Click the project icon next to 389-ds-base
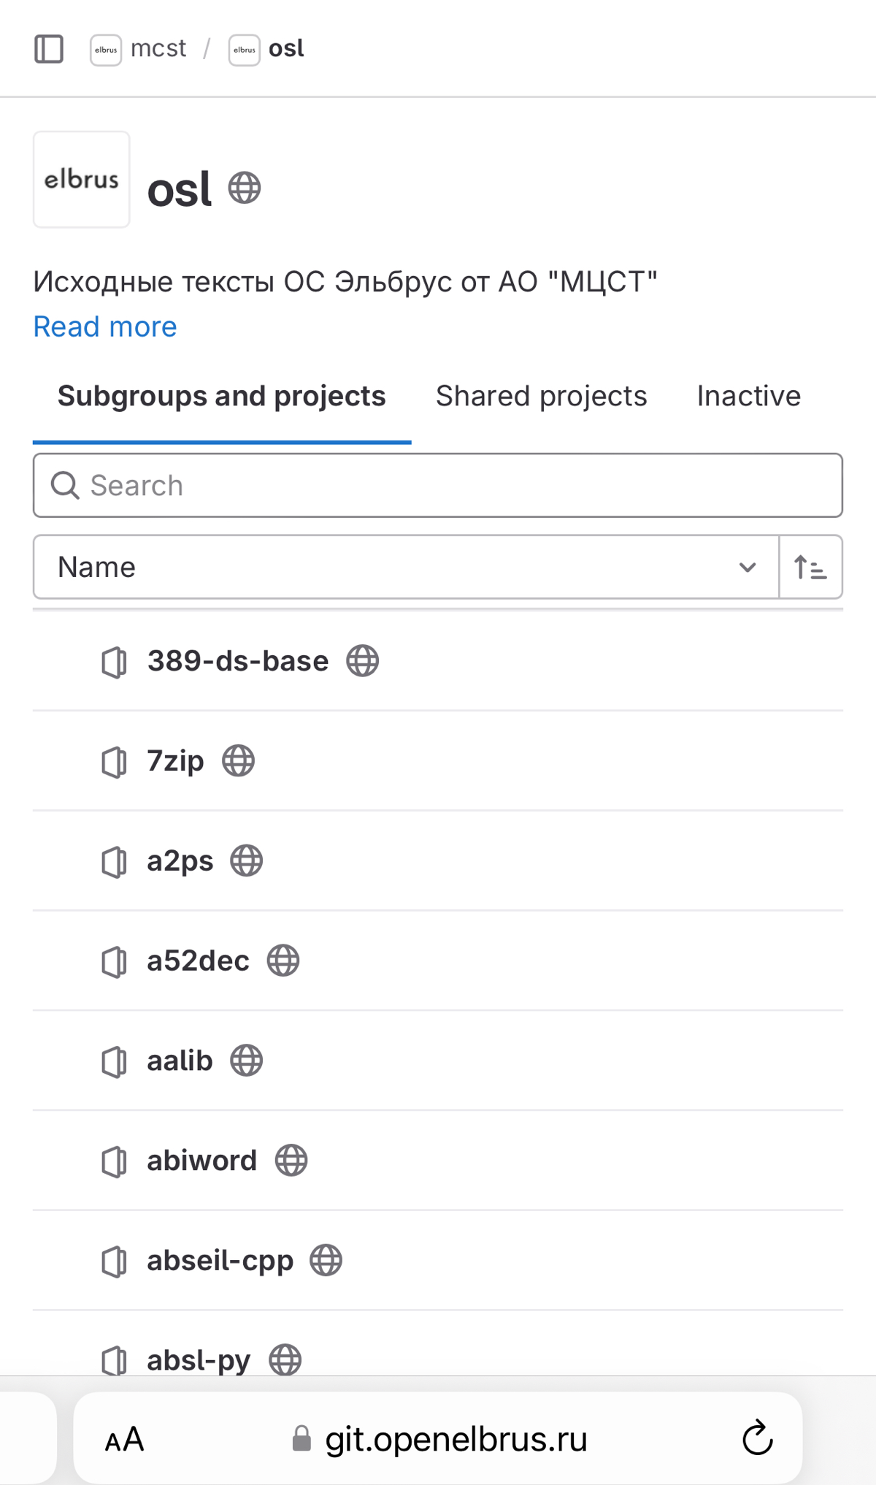The image size is (876, 1485). 114,662
